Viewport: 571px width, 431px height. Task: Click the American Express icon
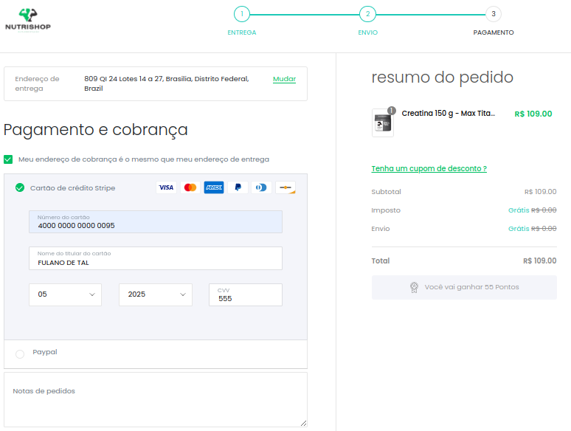pyautogui.click(x=214, y=187)
